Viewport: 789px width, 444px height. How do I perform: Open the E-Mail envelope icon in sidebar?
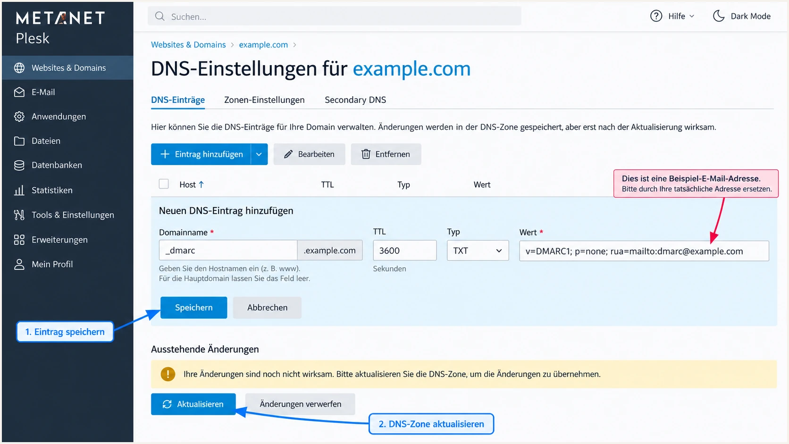[x=19, y=92]
